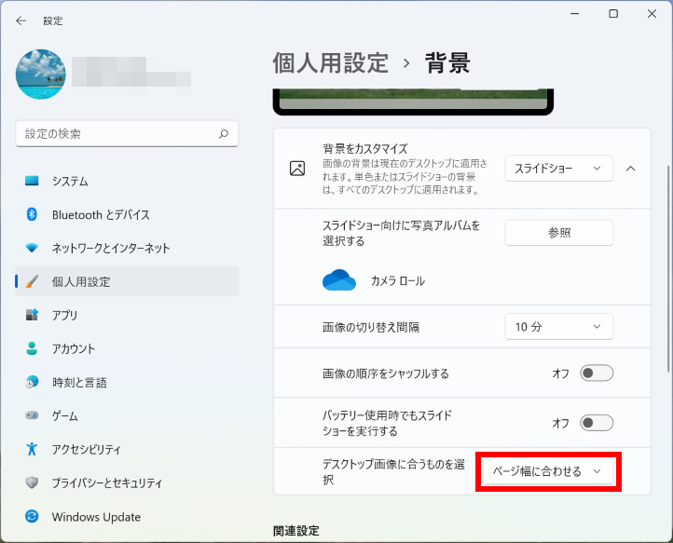This screenshot has width=673, height=543.
Task: Open アクセシビリティ category label
Action: 87,449
